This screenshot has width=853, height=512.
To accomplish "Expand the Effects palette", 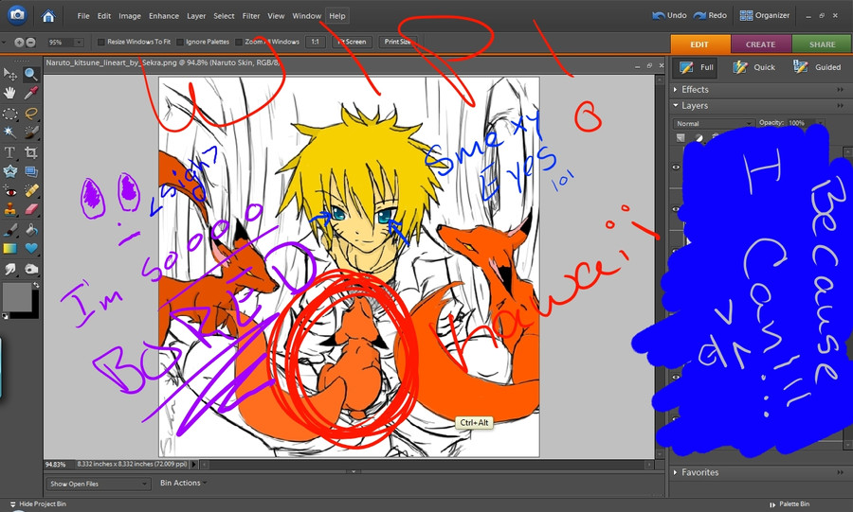I will pos(676,90).
